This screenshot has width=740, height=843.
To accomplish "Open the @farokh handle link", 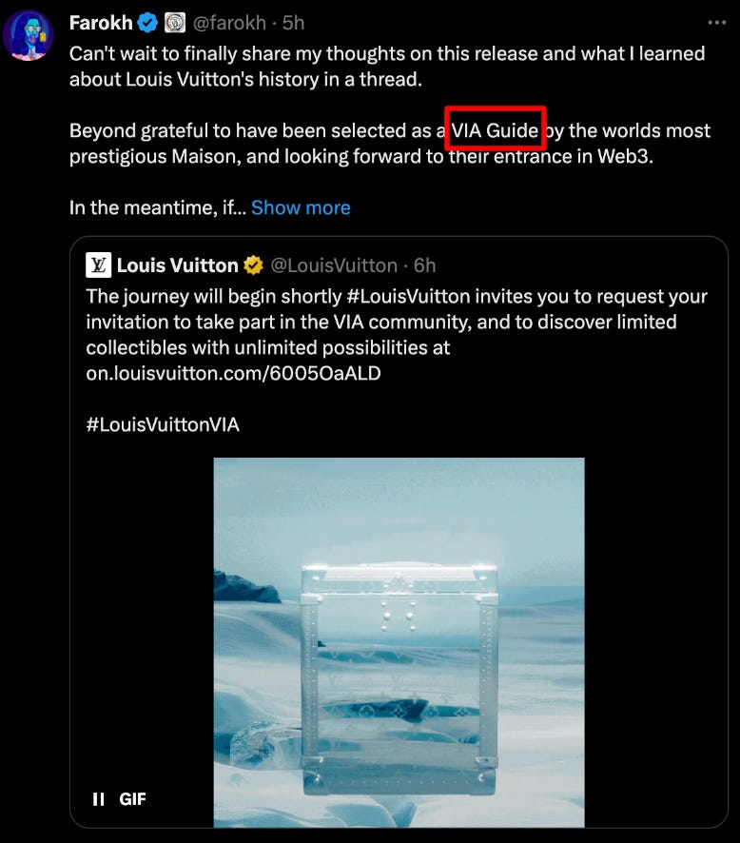I will click(x=229, y=23).
